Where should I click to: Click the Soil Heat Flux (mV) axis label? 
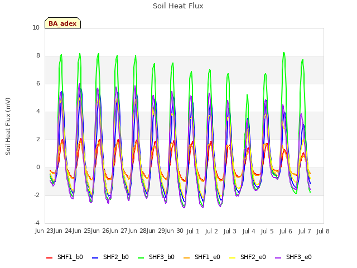click(8, 126)
